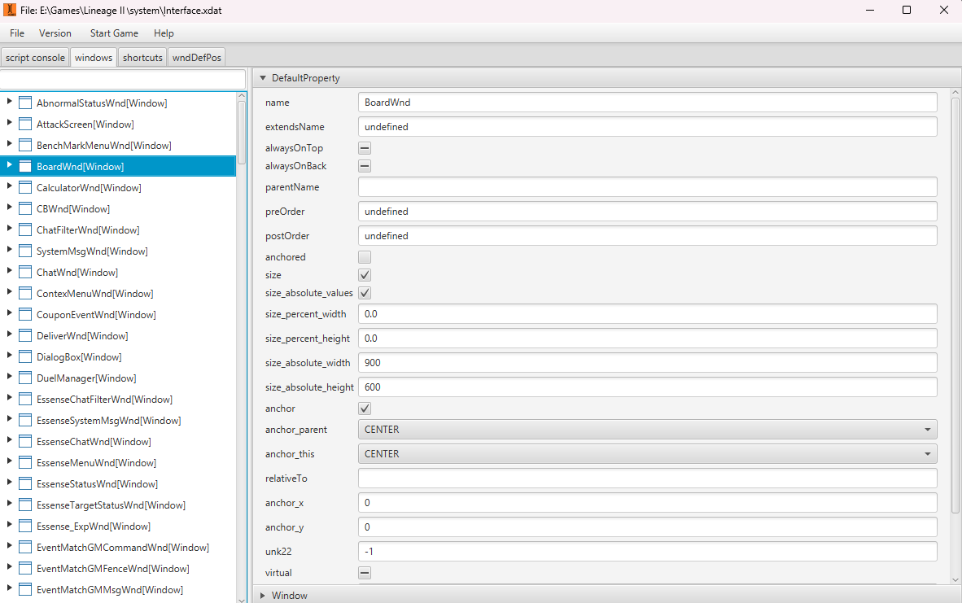Expand the ChatWnd tree node
The height and width of the screenshot is (603, 962).
(9, 270)
